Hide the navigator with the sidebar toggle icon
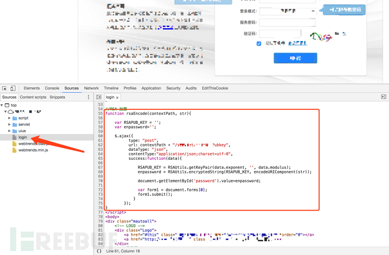The height and width of the screenshot is (255, 389). tap(99, 97)
